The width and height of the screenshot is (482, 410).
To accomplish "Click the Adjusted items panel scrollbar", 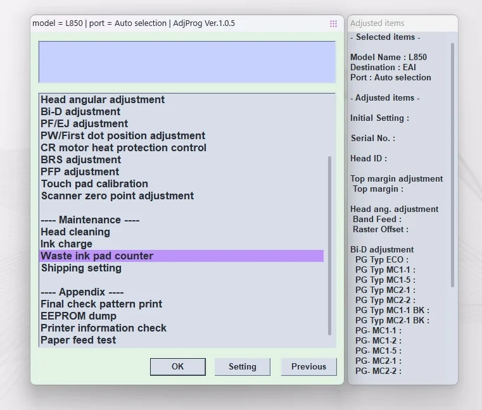I will click(x=452, y=165).
